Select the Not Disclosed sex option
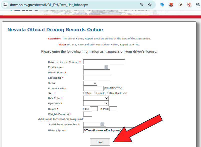Screen dimensions: 201x147 109,93
